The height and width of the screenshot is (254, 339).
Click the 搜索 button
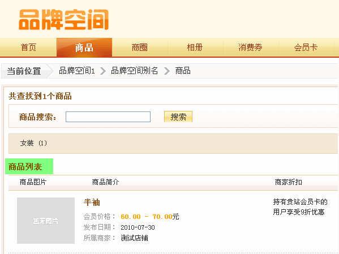tap(178, 117)
